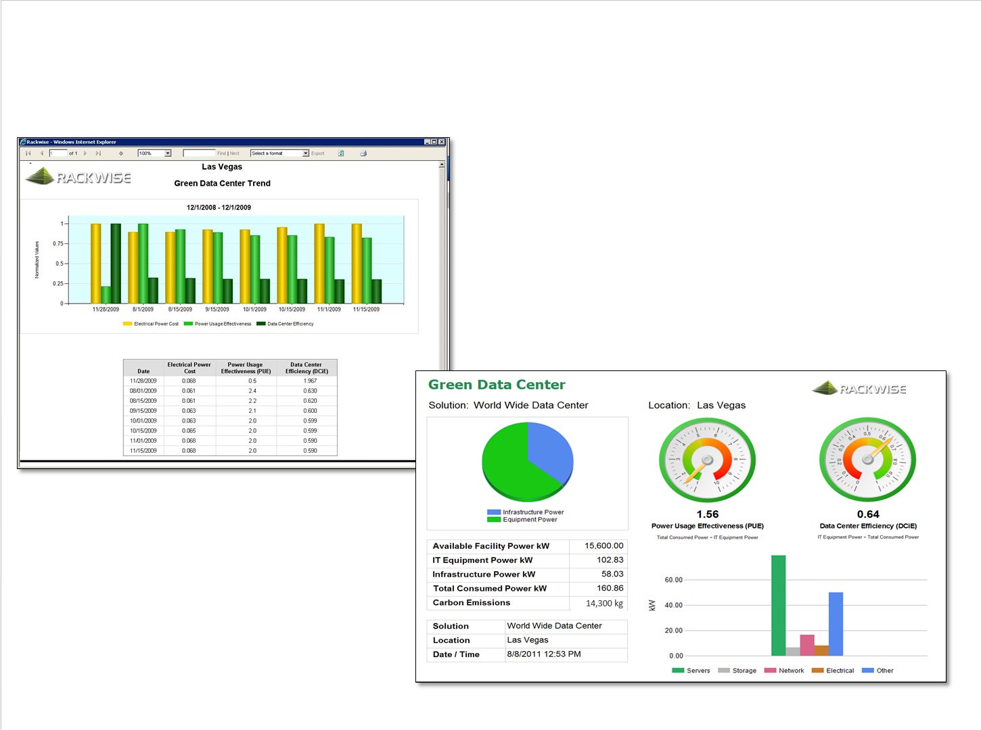Click the Find link
This screenshot has width=981, height=730.
221,153
